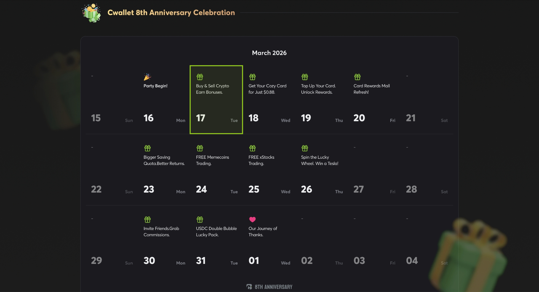539x292 pixels.
Task: Click the Cwallet 8th Anniversary Celebration heading
Action: tap(171, 13)
